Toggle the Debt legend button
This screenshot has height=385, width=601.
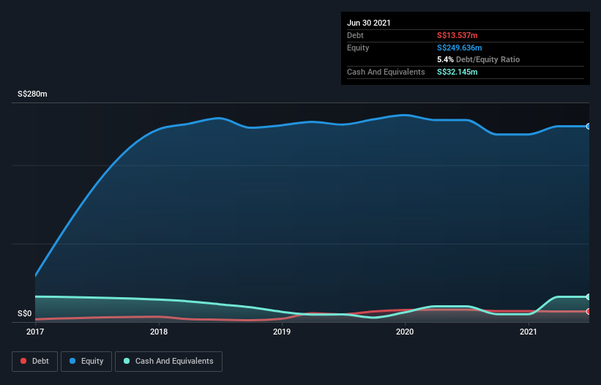34,362
